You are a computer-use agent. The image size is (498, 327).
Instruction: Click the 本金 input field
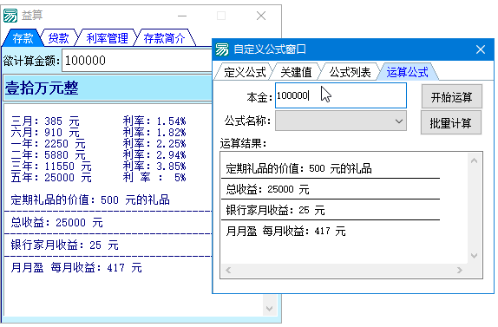pyautogui.click(x=341, y=95)
